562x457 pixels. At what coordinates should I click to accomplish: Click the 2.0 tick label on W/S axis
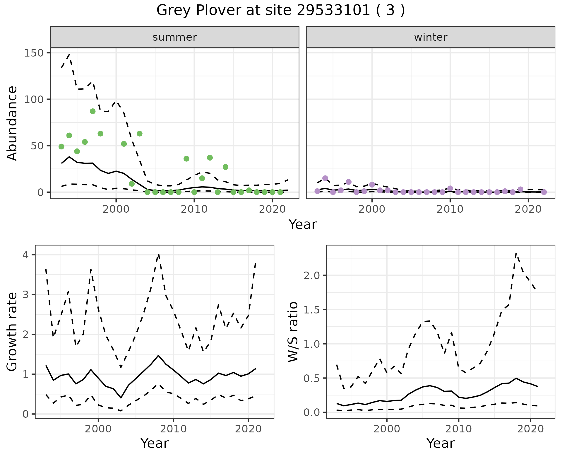click(x=311, y=276)
